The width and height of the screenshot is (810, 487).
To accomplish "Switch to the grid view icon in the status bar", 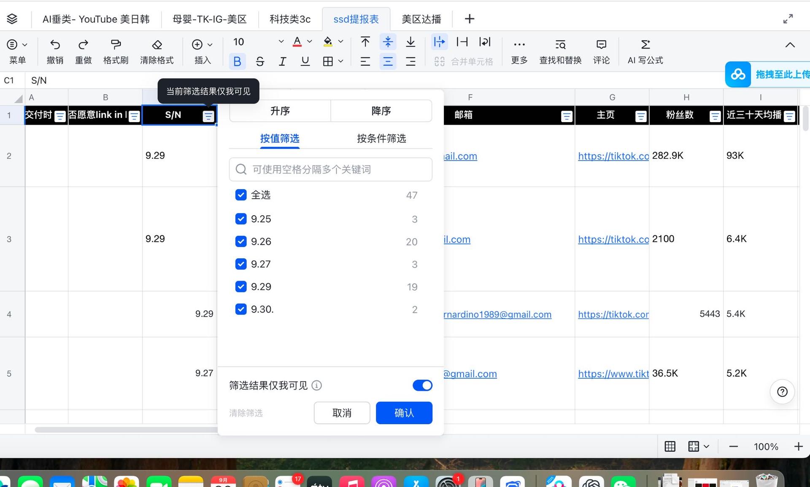I will pos(670,447).
